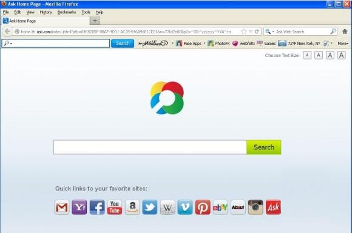The height and width of the screenshot is (233, 352).
Task: Open the Ask quick link icon
Action: [x=273, y=207]
